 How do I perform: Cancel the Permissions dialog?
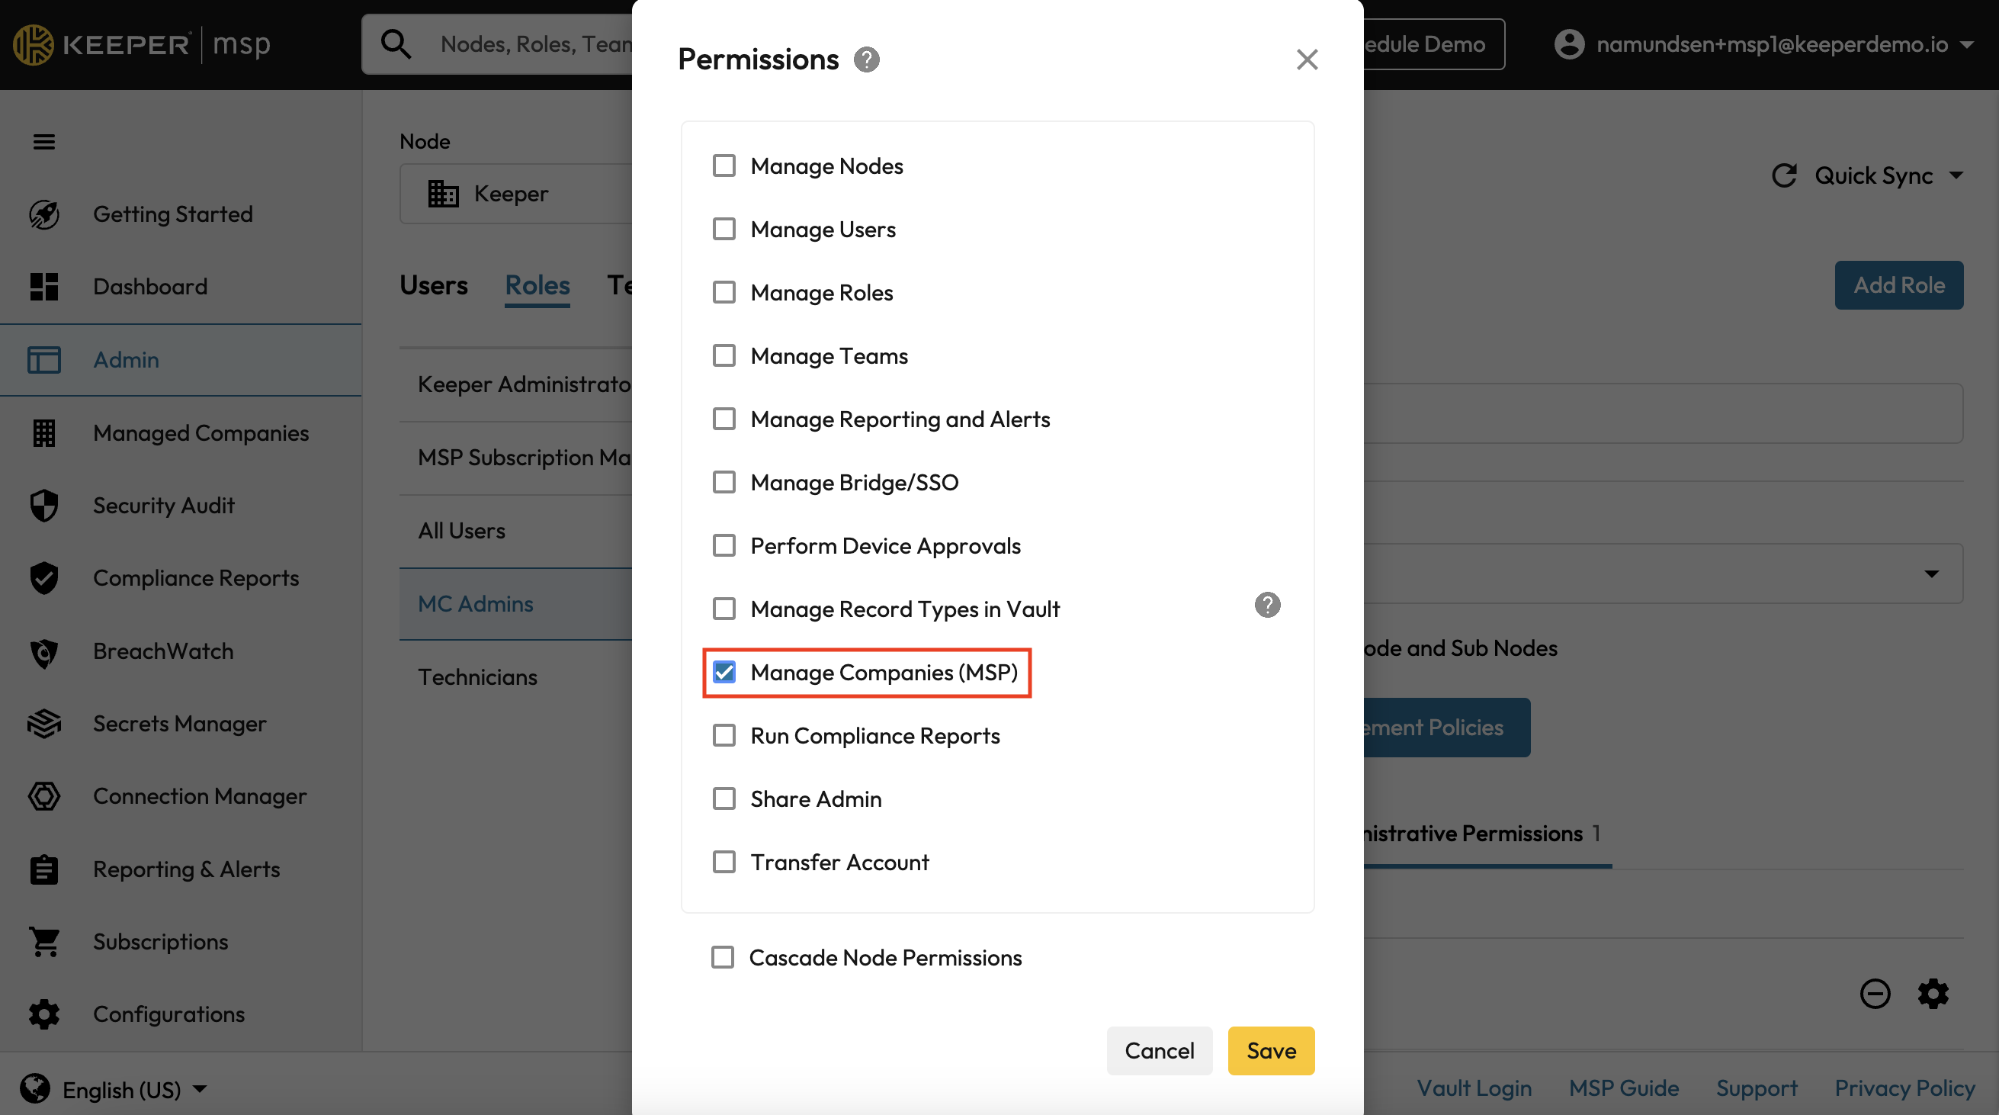1159,1050
